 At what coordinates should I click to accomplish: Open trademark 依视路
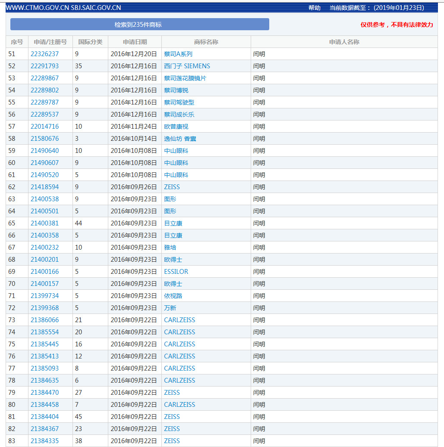point(173,295)
